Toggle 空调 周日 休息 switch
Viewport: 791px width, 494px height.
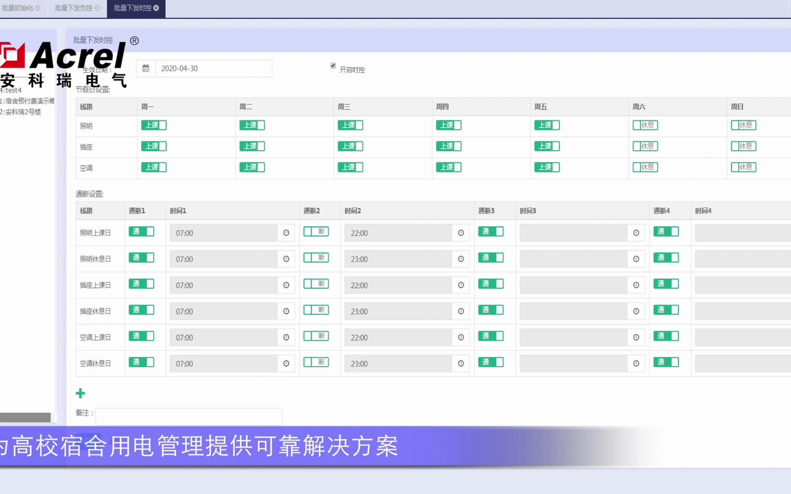[744, 167]
